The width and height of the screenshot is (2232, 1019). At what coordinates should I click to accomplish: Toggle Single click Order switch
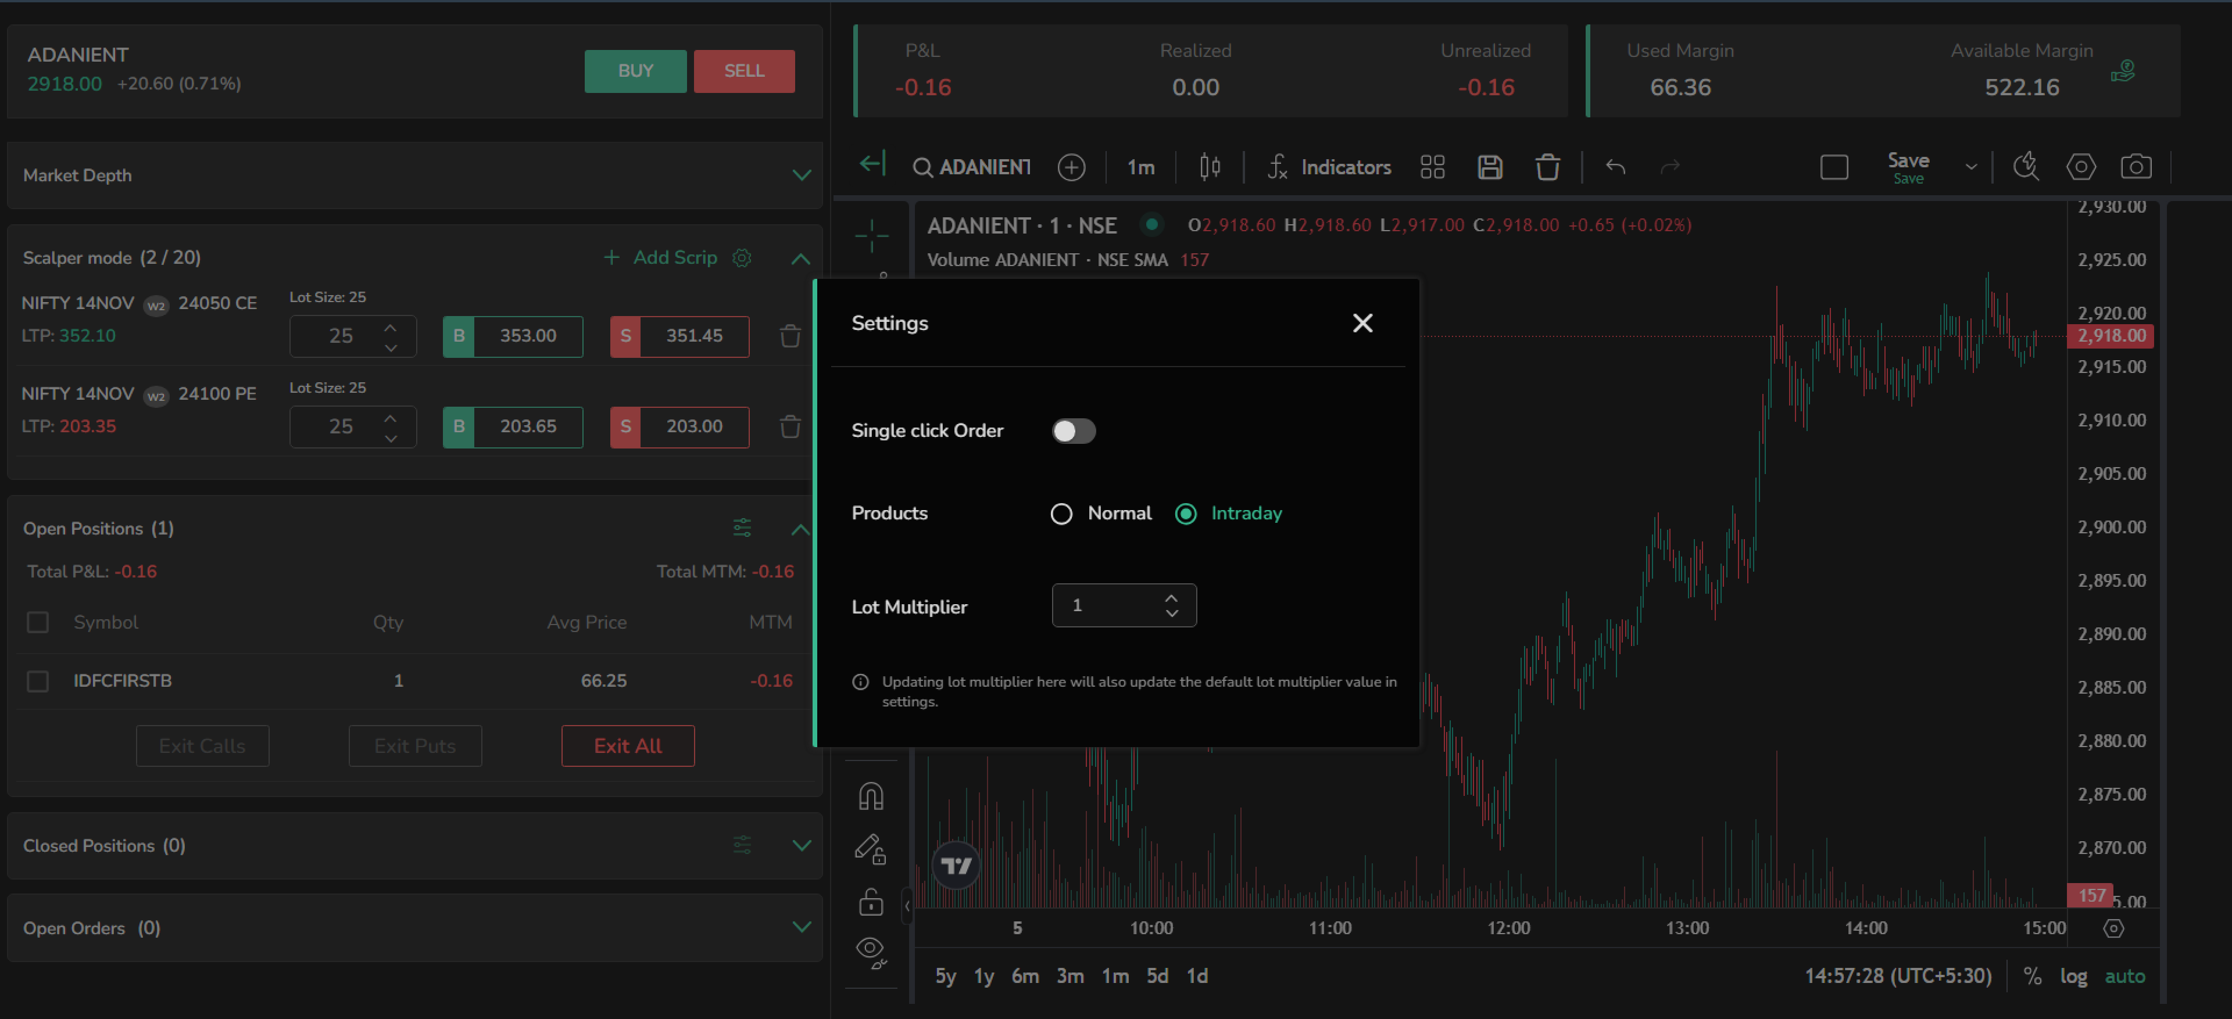tap(1074, 431)
